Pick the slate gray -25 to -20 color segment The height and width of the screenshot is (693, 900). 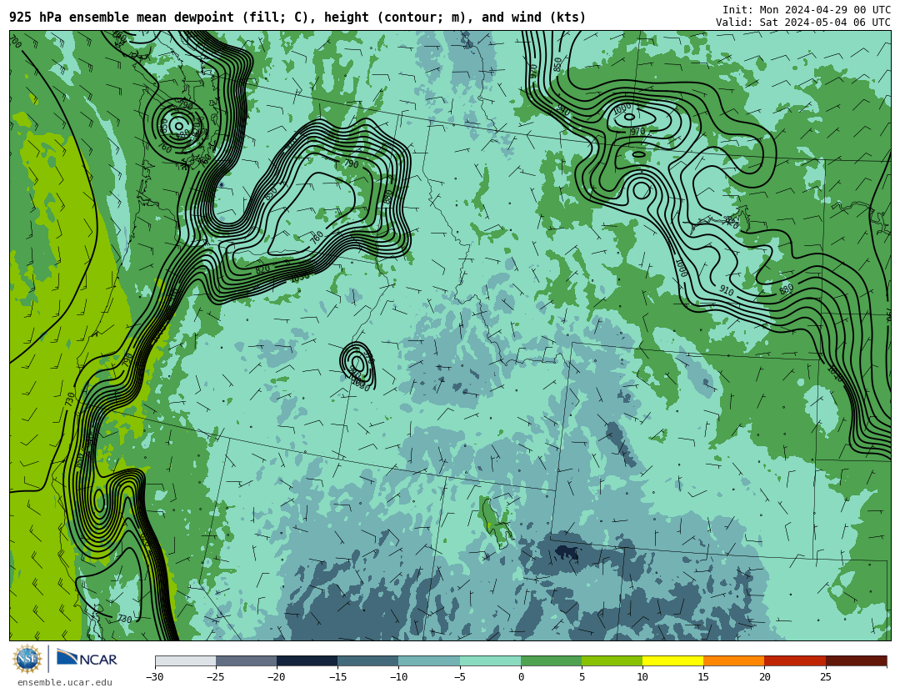pyautogui.click(x=246, y=661)
